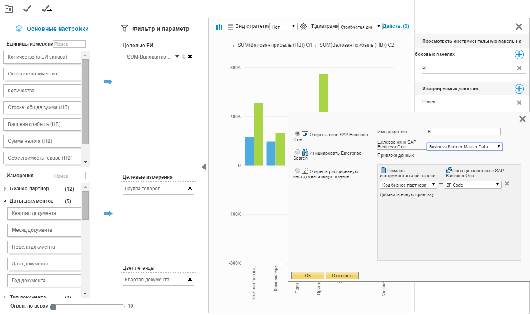This screenshot has width=530, height=315.
Task: Open BP Code field dropdown
Action: pyautogui.click(x=473, y=185)
